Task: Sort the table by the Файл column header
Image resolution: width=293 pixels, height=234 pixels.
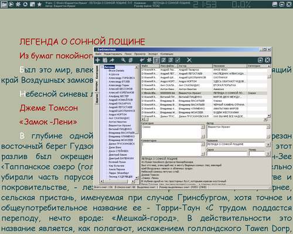Action: tap(150, 66)
